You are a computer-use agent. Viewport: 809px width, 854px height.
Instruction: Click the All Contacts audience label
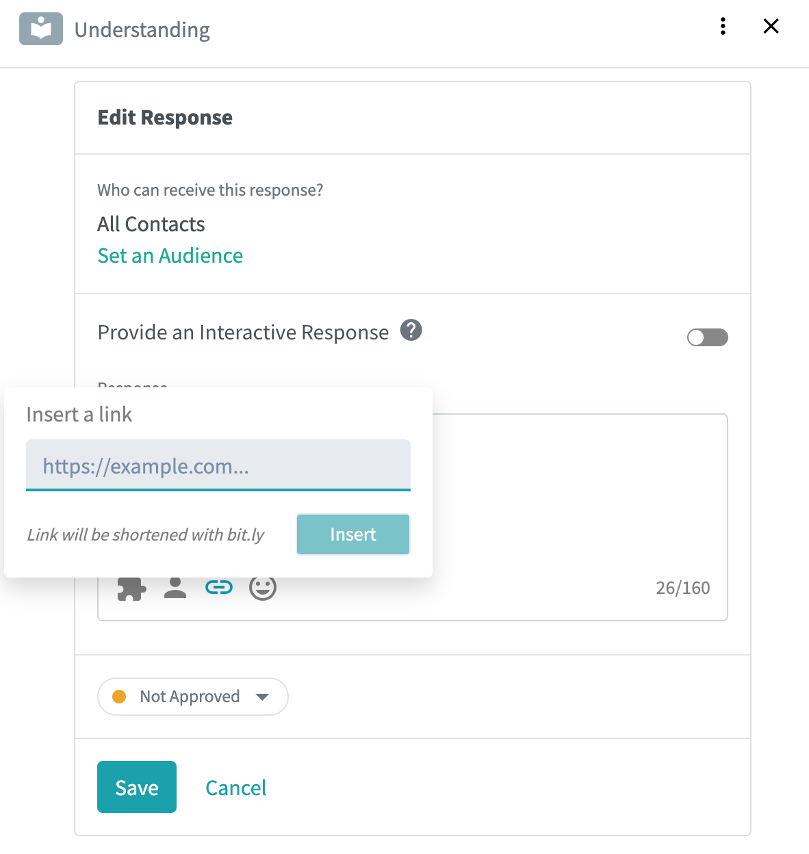click(151, 224)
